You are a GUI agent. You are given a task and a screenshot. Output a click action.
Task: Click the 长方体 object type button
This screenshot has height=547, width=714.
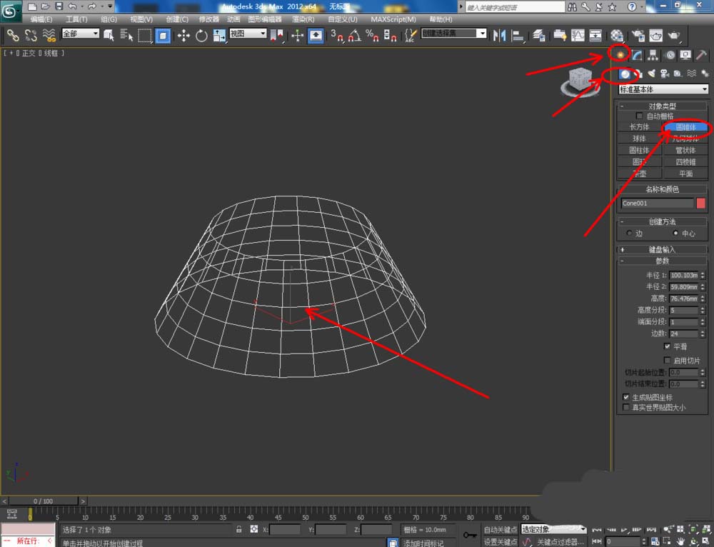(x=639, y=127)
